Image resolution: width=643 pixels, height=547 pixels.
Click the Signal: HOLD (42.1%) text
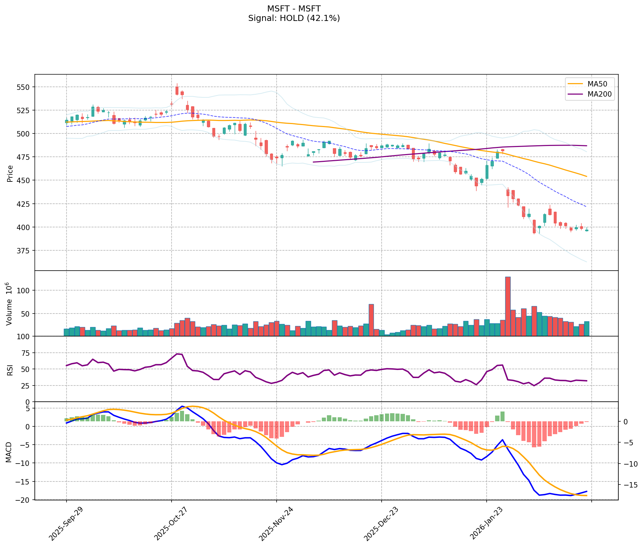[x=294, y=18]
